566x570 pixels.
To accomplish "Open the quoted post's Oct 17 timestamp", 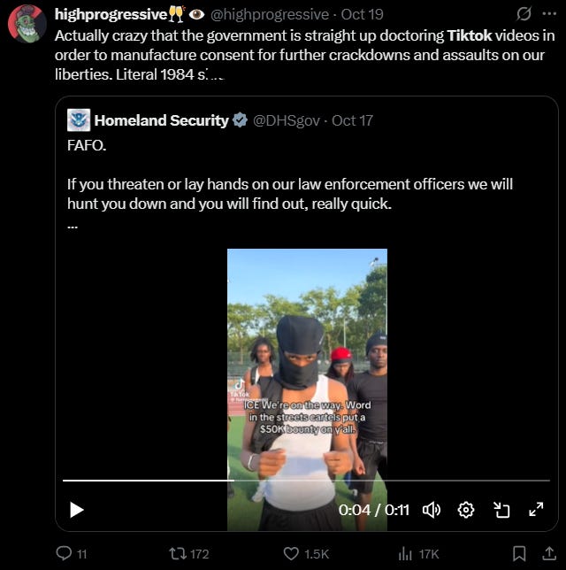I will (x=352, y=120).
